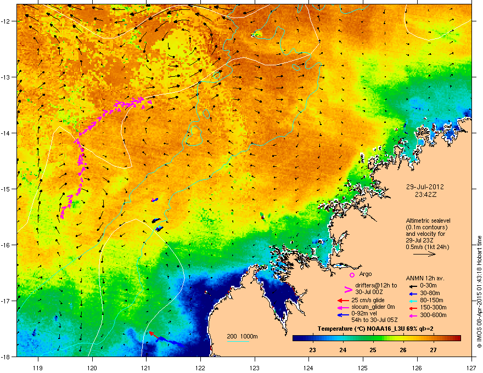Click the 30-Jul 00Z legend text
Image resolution: width=483 pixels, height=373 pixels.
pyautogui.click(x=369, y=292)
